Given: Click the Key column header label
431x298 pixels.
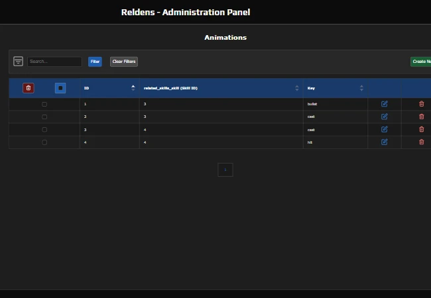Looking at the screenshot, I should [311, 88].
